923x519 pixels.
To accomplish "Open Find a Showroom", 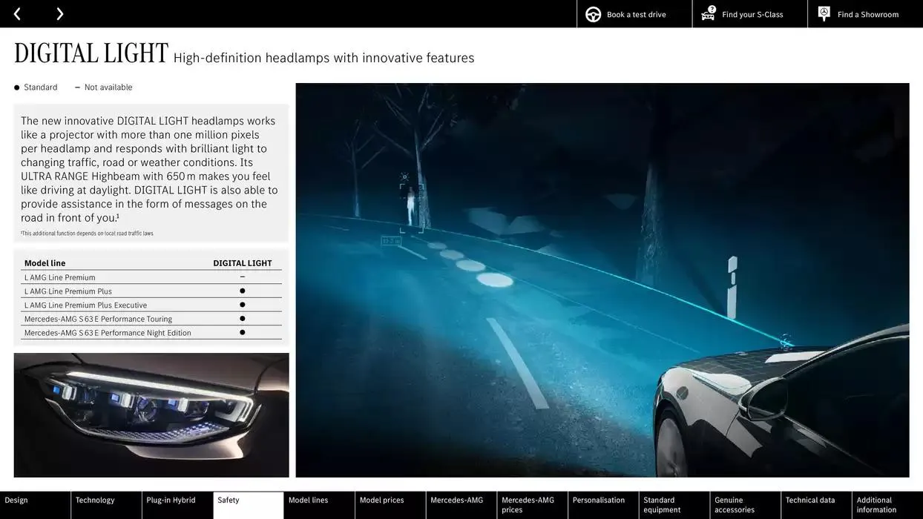I will point(865,14).
